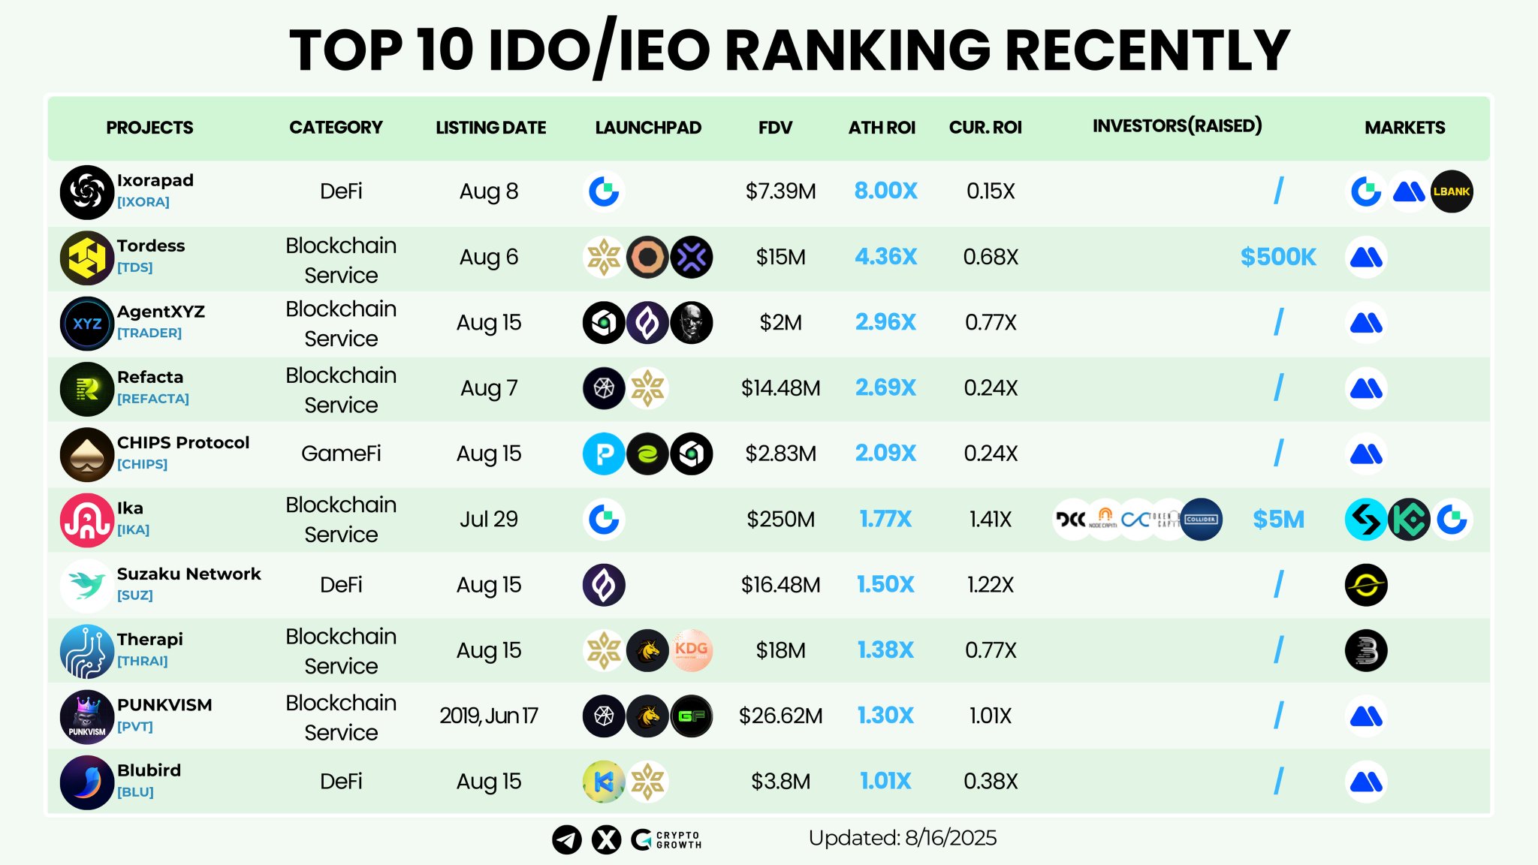Viewport: 1538px width, 865px height.
Task: Click the Suzaku Network bird logo
Action: pyautogui.click(x=87, y=586)
